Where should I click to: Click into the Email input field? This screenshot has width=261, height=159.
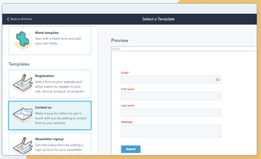click(x=167, y=80)
